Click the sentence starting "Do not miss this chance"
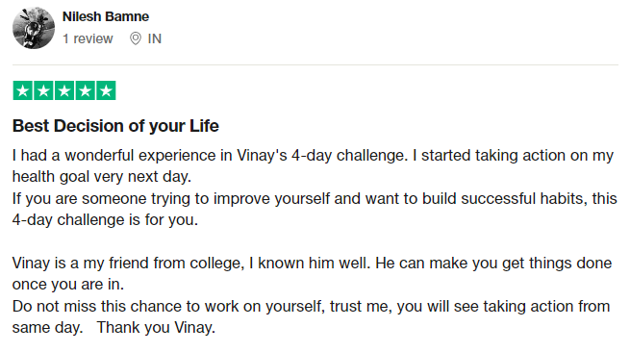 click(x=311, y=306)
